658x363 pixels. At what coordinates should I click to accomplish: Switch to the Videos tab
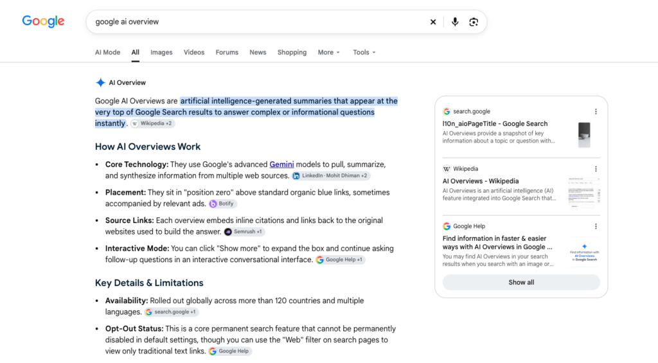pos(194,53)
